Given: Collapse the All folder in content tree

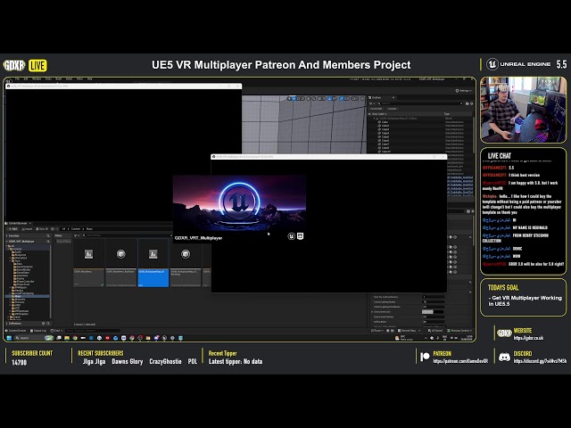Looking at the screenshot, I should [6, 246].
